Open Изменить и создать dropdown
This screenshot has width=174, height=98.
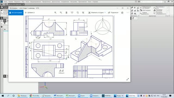(x=97, y=13)
